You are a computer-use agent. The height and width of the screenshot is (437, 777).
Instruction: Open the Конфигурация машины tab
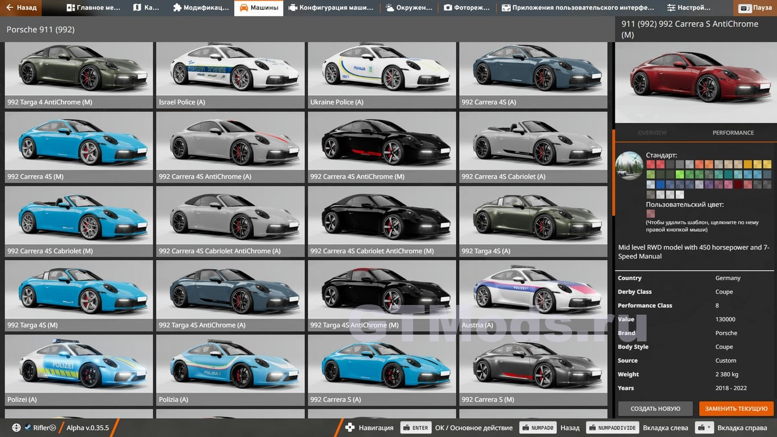click(x=331, y=8)
